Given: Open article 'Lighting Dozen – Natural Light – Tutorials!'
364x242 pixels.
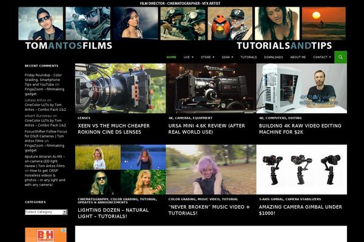Looking at the screenshot, I should coord(113,213).
